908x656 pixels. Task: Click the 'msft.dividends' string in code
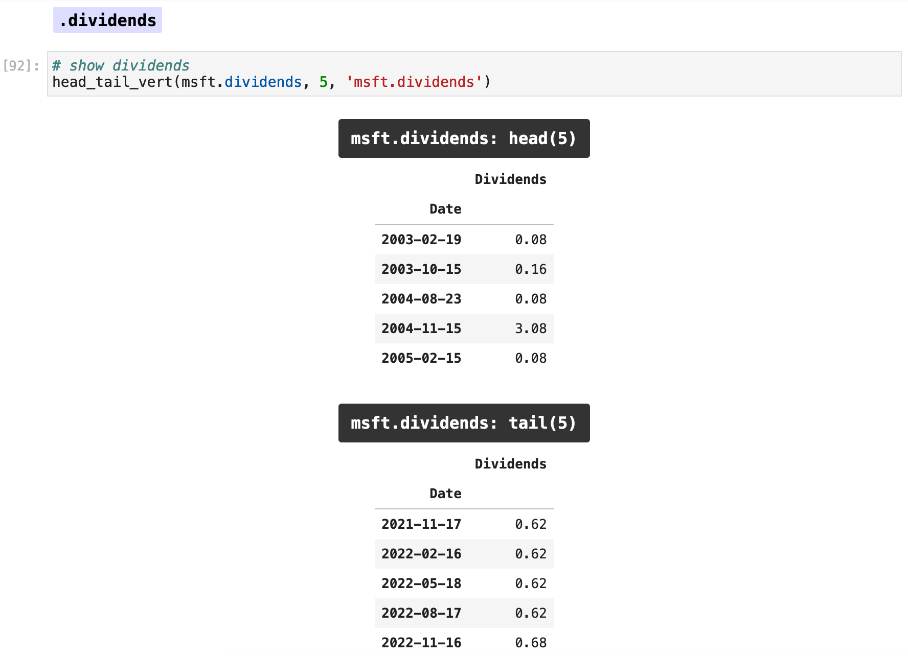(x=414, y=82)
